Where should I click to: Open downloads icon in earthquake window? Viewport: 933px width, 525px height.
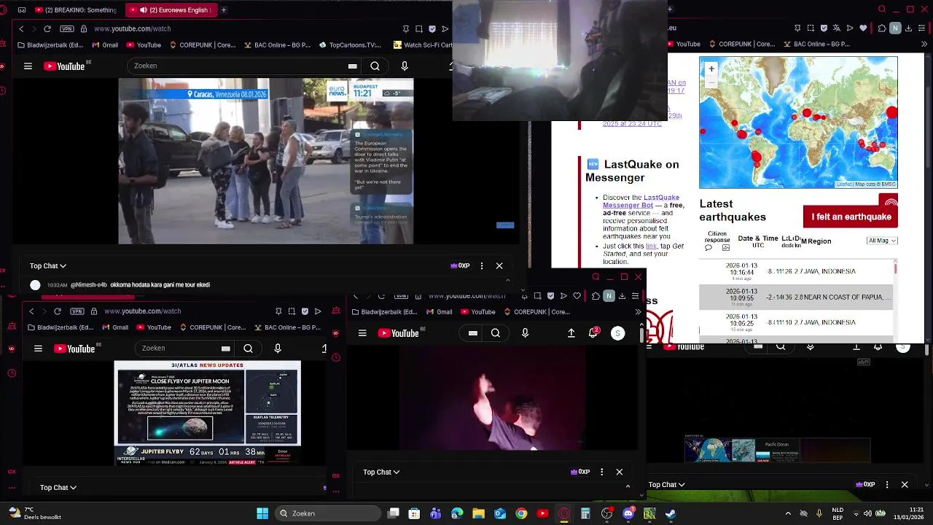pos(910,28)
